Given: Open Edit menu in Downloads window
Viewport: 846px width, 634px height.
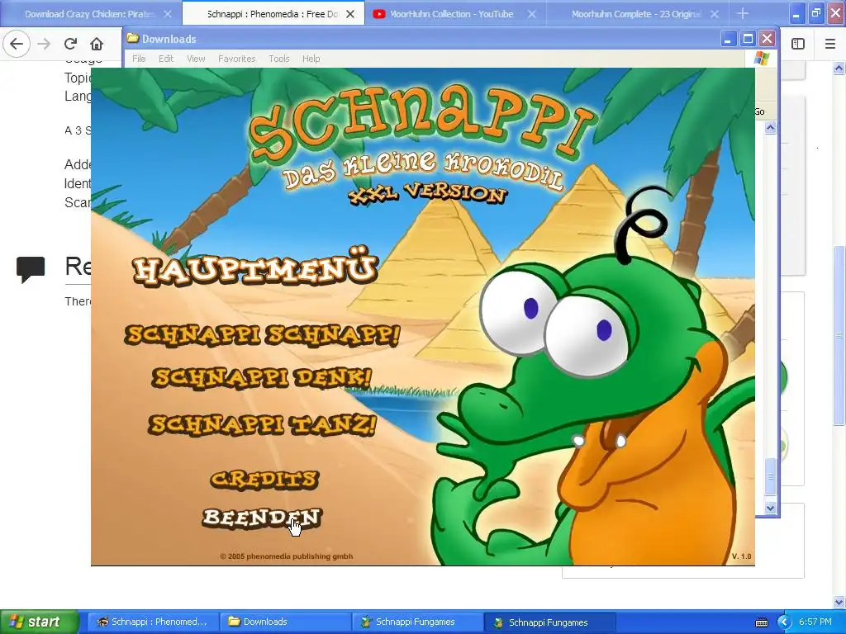Looking at the screenshot, I should point(165,59).
